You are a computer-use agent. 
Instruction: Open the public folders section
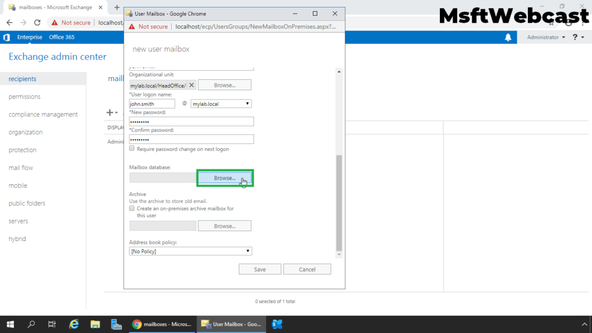[27, 203]
